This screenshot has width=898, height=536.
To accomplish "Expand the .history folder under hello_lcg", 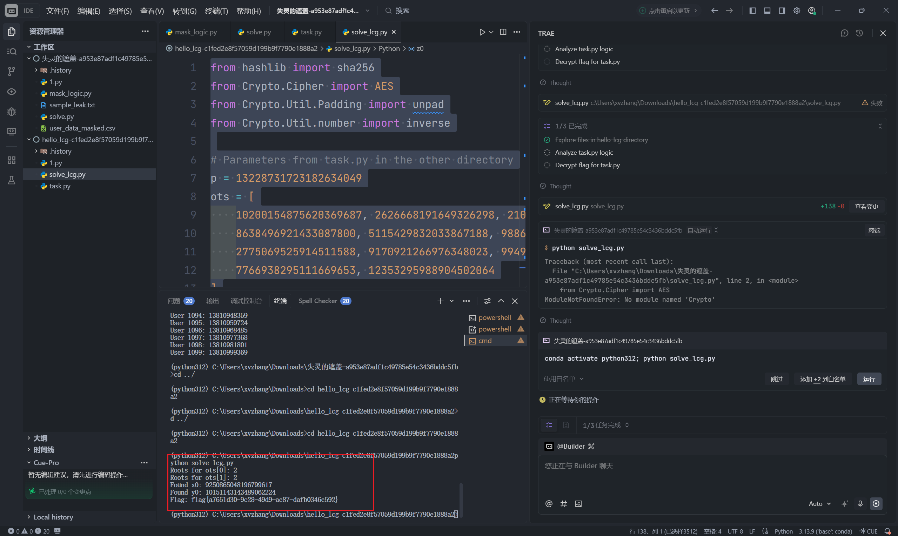I will click(36, 151).
